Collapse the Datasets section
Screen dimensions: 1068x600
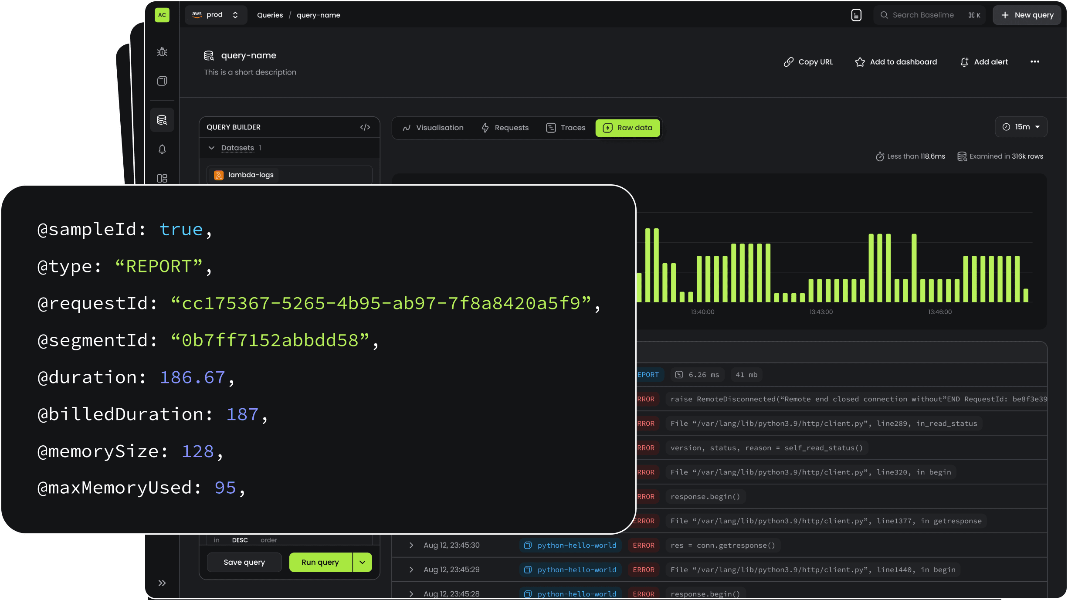[212, 148]
